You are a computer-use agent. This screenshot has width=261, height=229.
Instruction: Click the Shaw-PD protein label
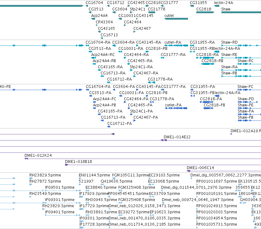[x=246, y=99]
